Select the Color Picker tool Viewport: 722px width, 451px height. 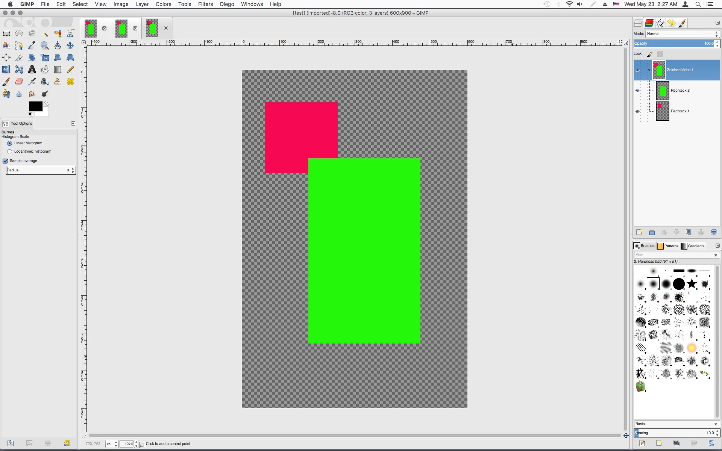pos(32,45)
